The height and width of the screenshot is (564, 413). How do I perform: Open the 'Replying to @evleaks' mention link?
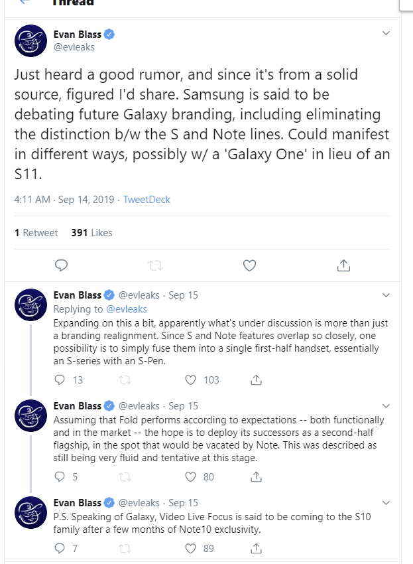[125, 309]
